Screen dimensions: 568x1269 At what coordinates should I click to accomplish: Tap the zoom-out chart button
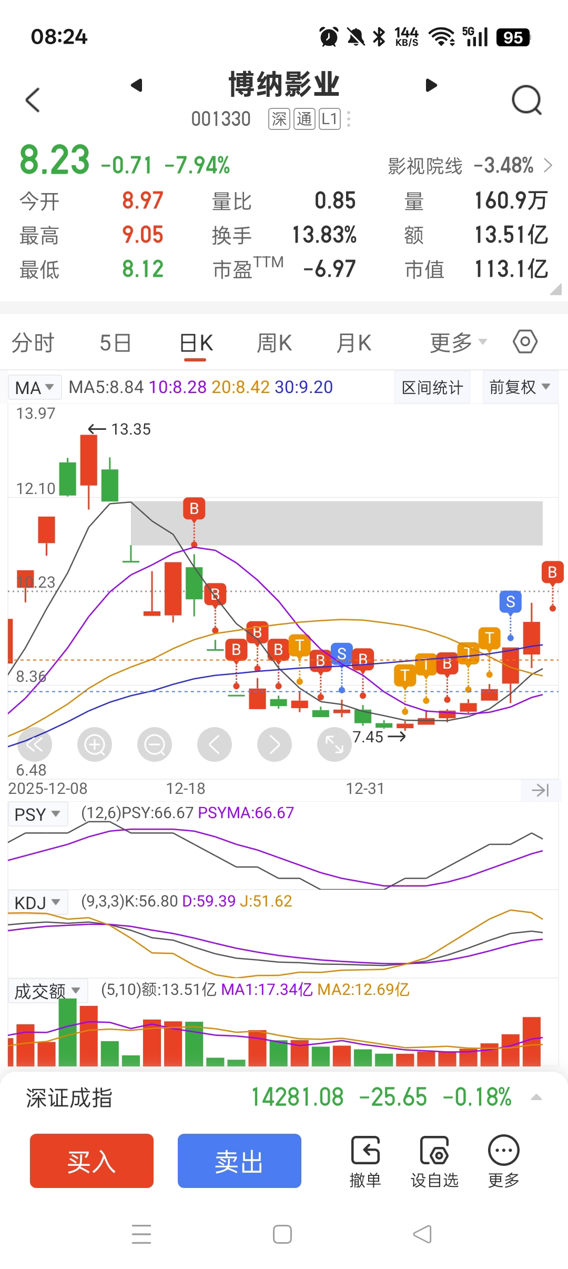click(155, 744)
